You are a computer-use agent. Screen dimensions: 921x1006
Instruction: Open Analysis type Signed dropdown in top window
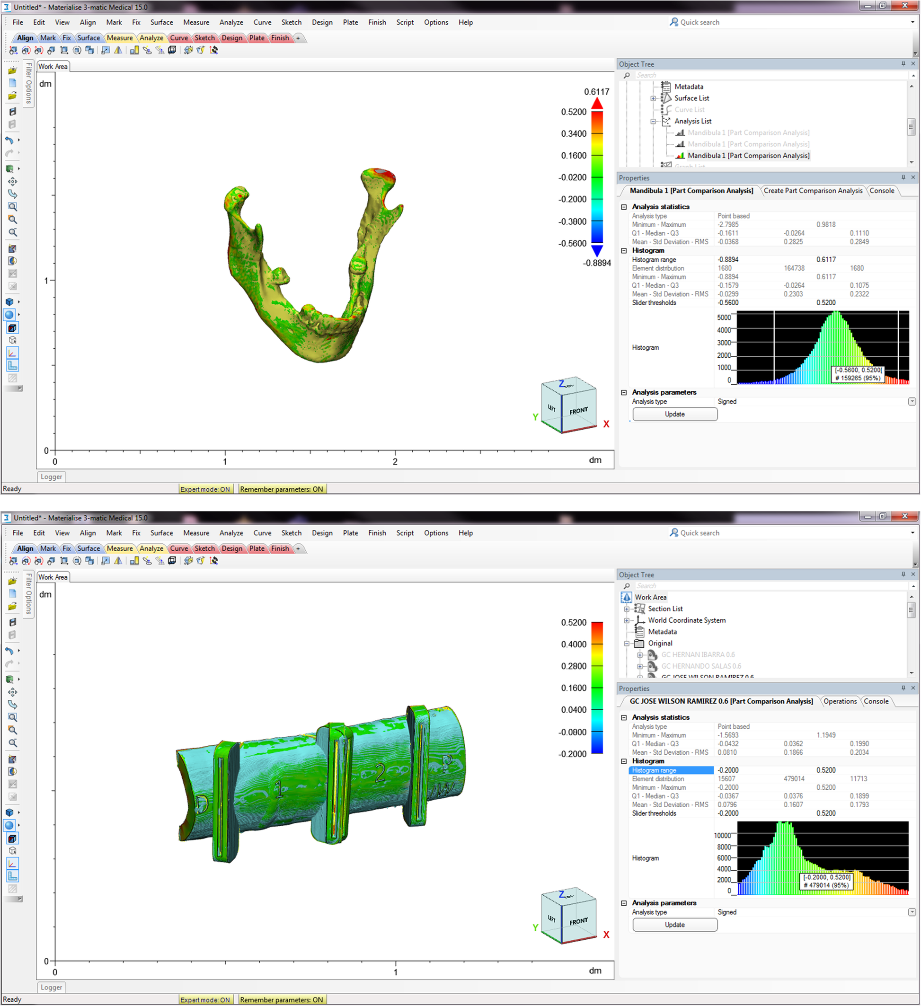[x=912, y=402]
